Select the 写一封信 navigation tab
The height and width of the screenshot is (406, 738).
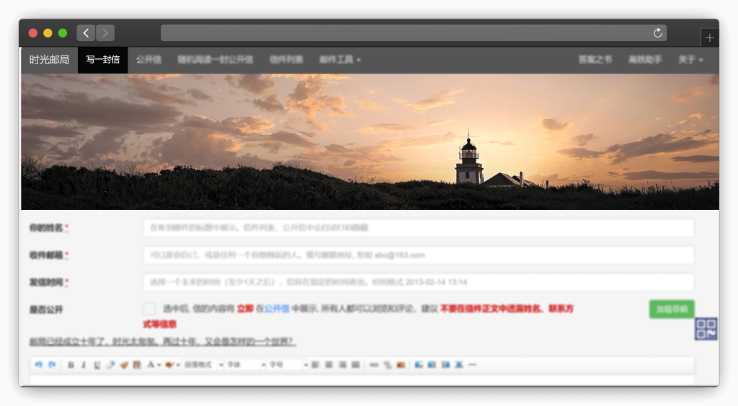pyautogui.click(x=102, y=60)
